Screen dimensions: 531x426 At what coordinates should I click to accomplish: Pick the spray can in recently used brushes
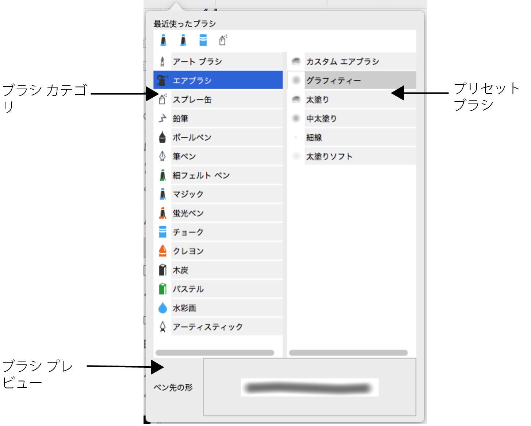223,40
